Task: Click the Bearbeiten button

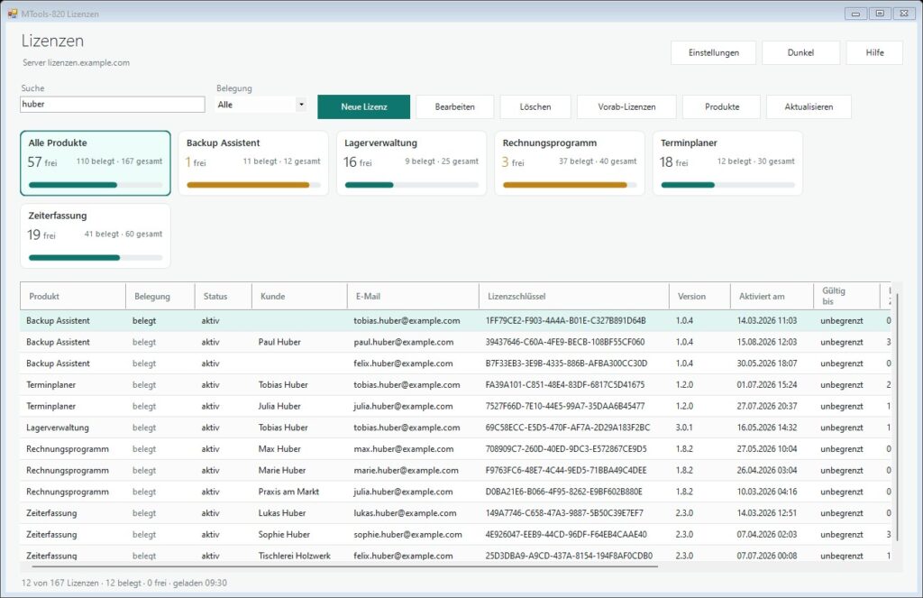Action: (454, 106)
